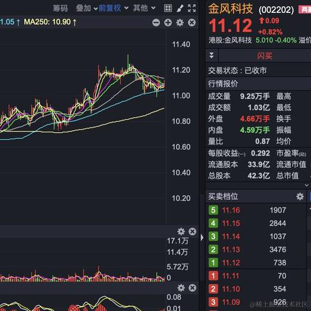
Task: Click the 每股收益 0.292 value
Action: pyautogui.click(x=260, y=154)
